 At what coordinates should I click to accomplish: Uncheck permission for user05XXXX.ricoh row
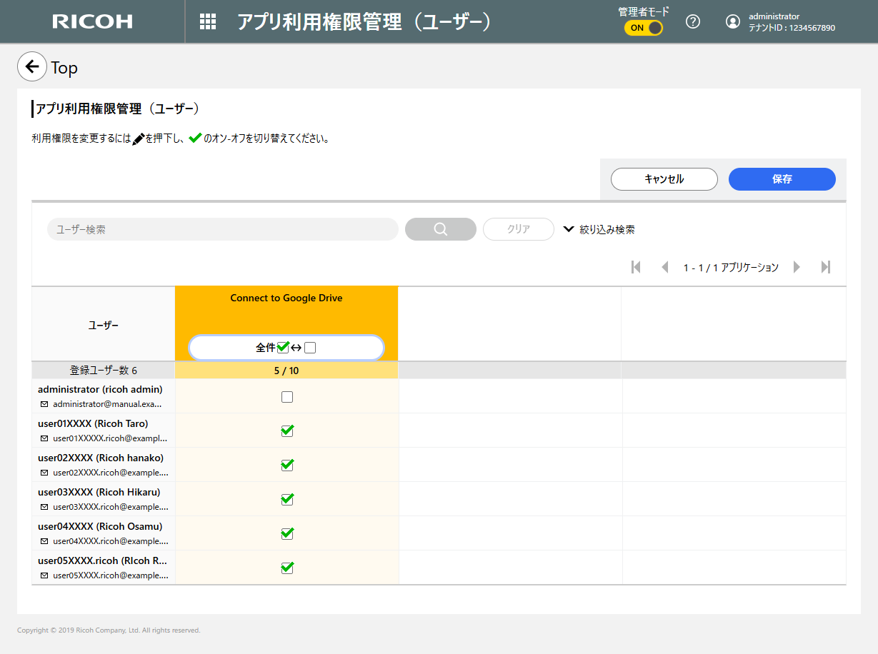click(x=287, y=568)
